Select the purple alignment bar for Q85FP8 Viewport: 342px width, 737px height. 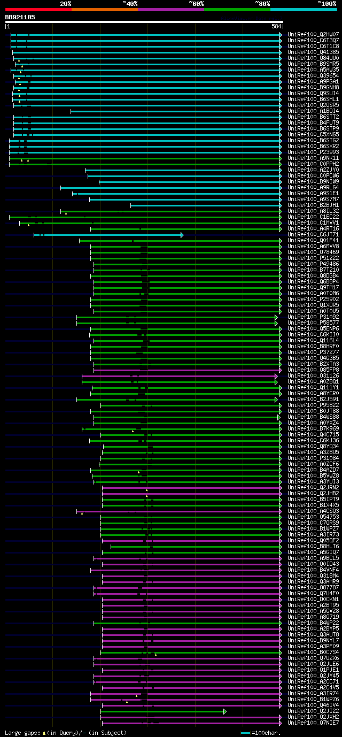pyautogui.click(x=188, y=370)
